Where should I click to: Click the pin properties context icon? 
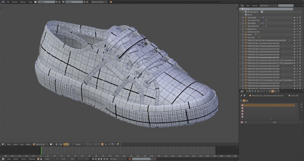[x=241, y=95]
